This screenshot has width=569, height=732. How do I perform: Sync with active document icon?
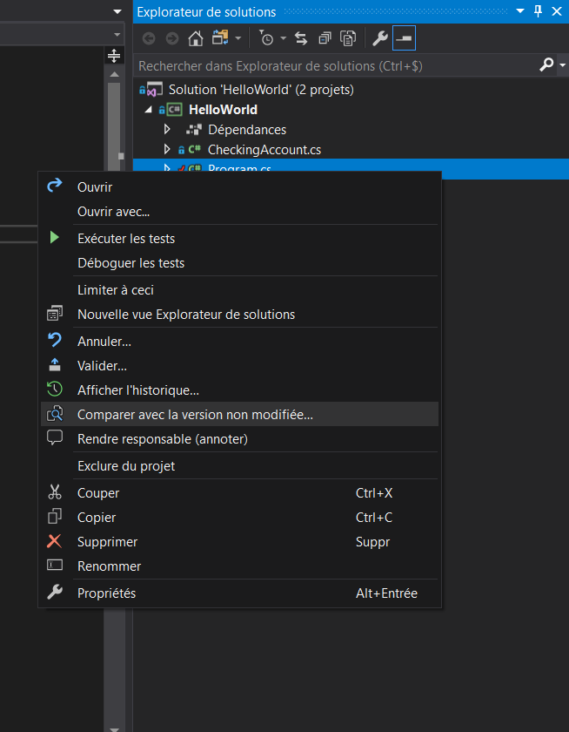(x=302, y=38)
